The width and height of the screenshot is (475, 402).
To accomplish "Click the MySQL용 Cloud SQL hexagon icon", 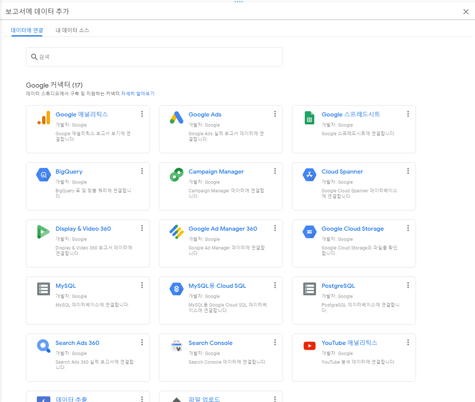I will tap(177, 289).
